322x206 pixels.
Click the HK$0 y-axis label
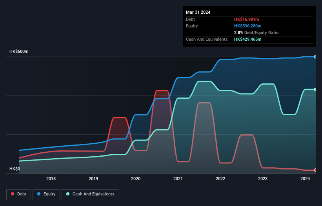pos(15,169)
